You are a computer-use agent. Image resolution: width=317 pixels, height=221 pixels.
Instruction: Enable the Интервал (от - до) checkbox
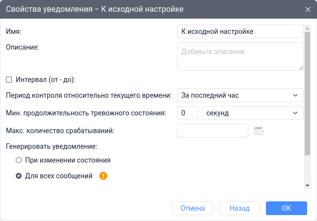tap(9, 80)
